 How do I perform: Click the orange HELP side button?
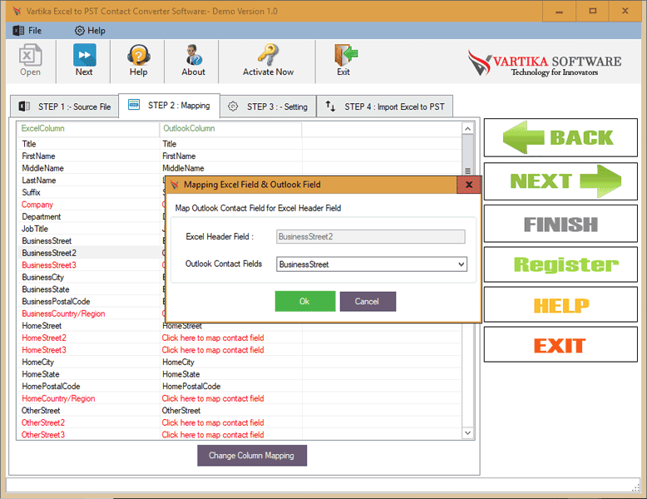click(x=561, y=305)
